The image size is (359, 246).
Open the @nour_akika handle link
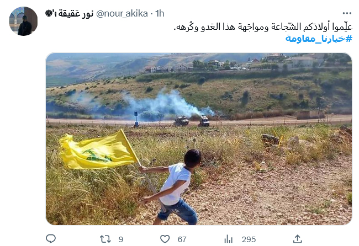click(x=122, y=14)
